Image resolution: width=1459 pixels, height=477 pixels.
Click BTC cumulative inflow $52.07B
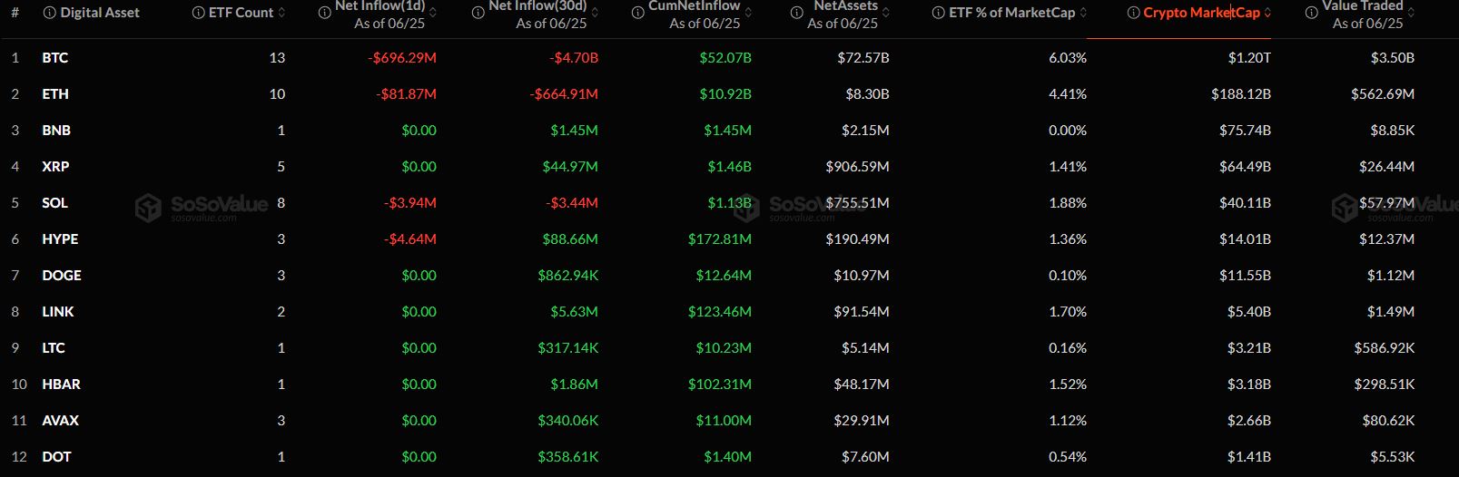(725, 57)
